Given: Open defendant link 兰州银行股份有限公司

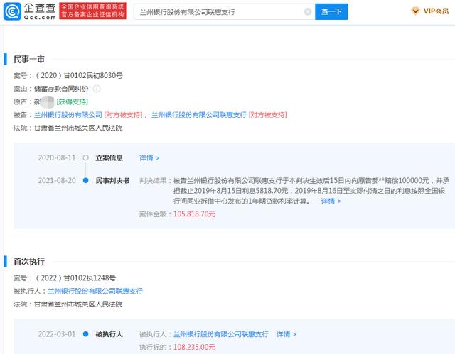Looking at the screenshot, I should tap(68, 115).
